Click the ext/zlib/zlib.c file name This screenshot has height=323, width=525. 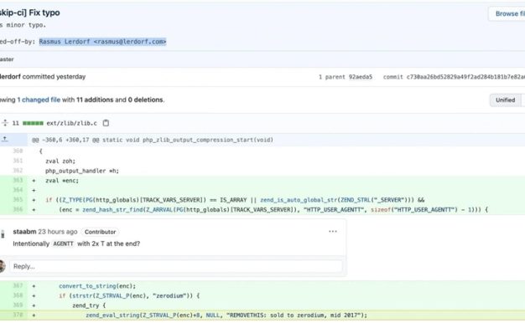71,123
